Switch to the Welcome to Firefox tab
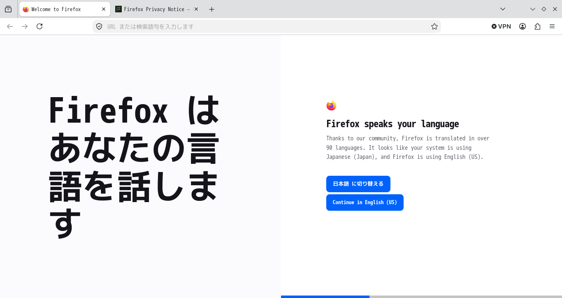 [65, 9]
